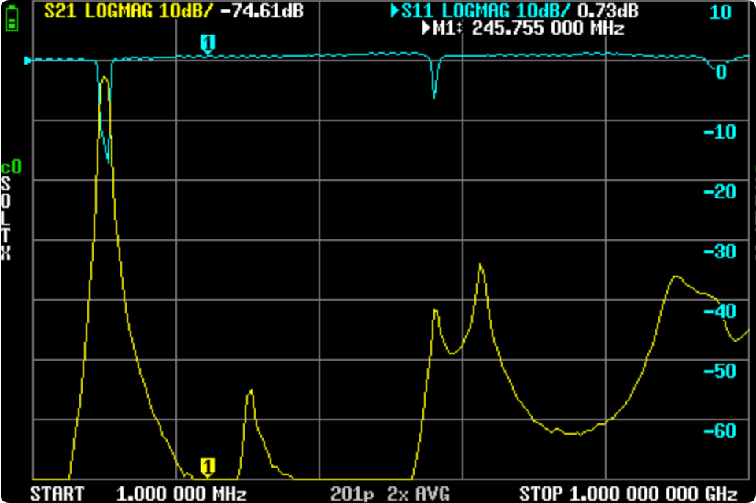Click the S11 LOGMAG 10dB/ trace label
756x503 pixels.
tap(486, 10)
